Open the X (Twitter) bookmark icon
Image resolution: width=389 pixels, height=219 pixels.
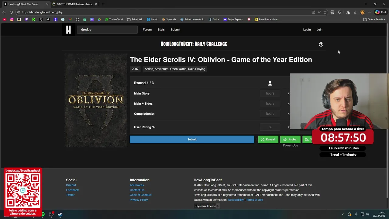[41, 19]
